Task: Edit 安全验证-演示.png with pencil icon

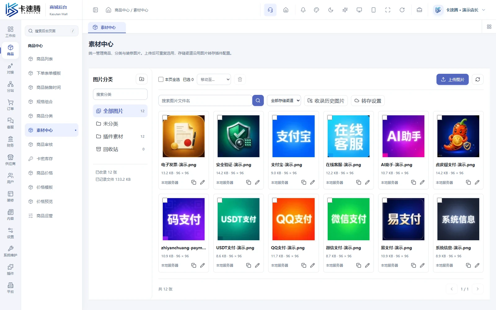Action: click(x=257, y=182)
